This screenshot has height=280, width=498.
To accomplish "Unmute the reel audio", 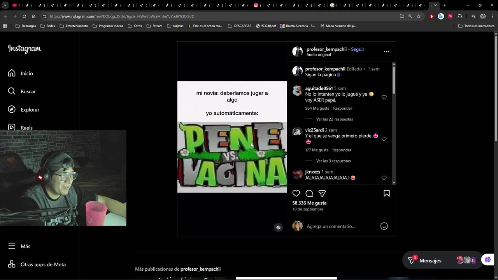I will coord(278,227).
